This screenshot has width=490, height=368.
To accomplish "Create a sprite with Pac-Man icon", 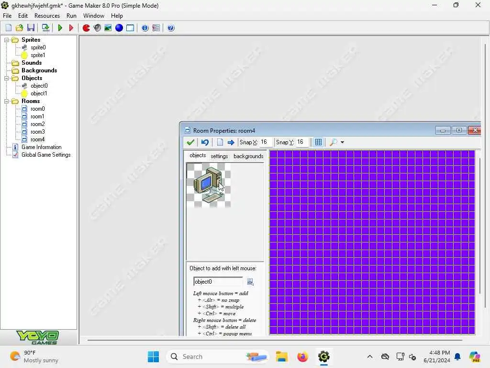I will [86, 28].
